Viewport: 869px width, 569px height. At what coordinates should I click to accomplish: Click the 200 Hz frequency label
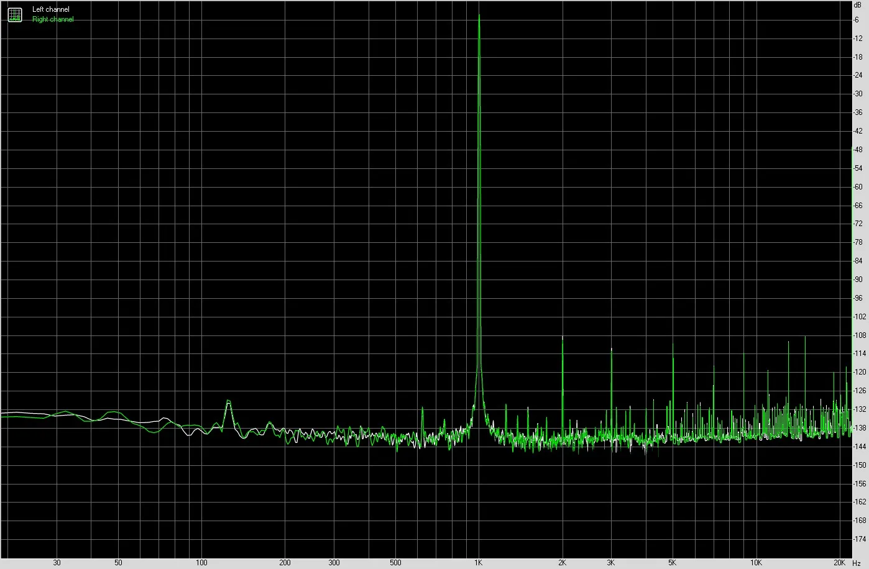point(285,563)
